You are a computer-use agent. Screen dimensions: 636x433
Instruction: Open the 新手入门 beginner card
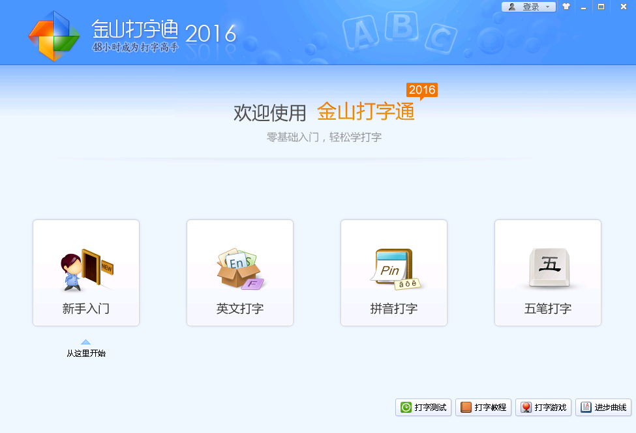[x=86, y=273]
